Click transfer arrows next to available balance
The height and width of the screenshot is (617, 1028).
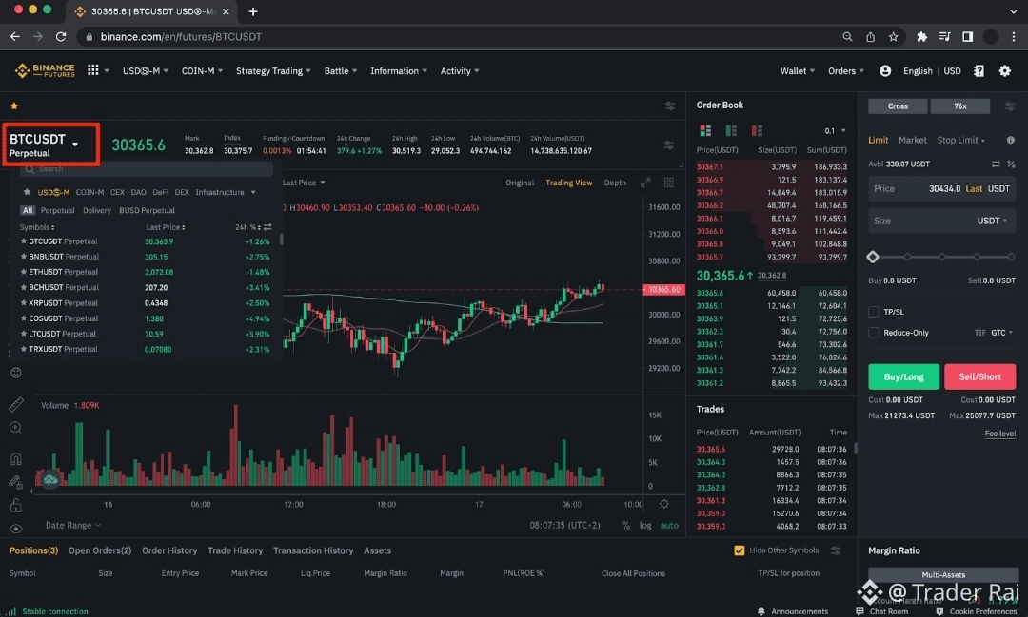[x=996, y=164]
